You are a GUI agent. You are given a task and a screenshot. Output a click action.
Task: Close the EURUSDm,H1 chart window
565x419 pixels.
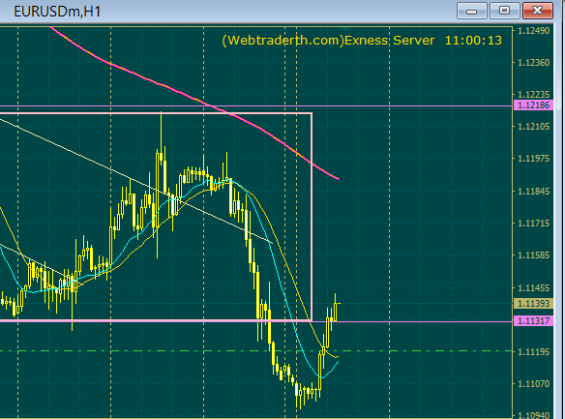pos(537,11)
